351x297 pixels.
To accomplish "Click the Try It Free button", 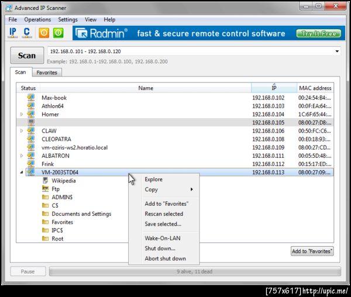I will coord(319,33).
